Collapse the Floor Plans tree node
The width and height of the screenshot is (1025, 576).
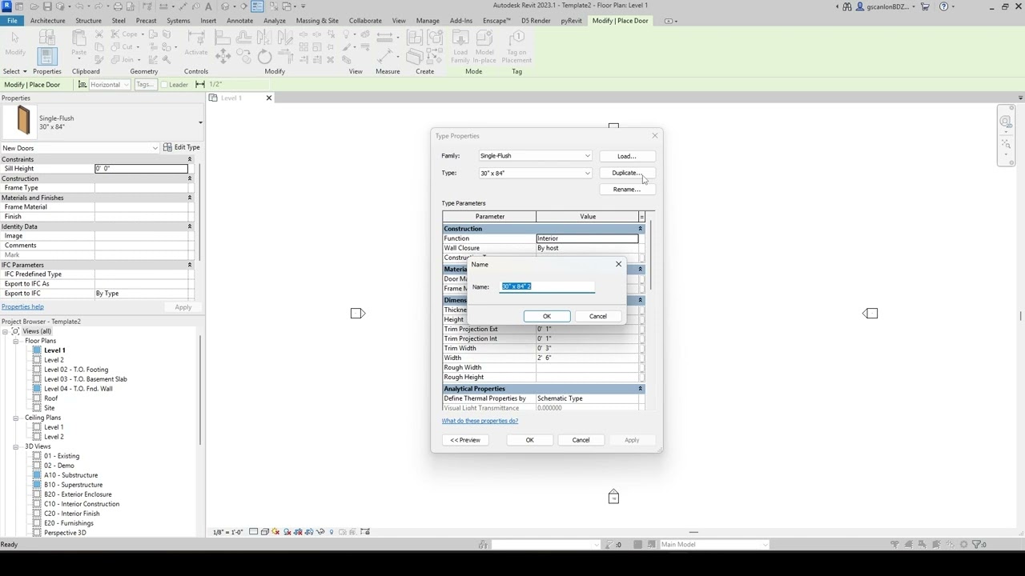pyautogui.click(x=16, y=341)
